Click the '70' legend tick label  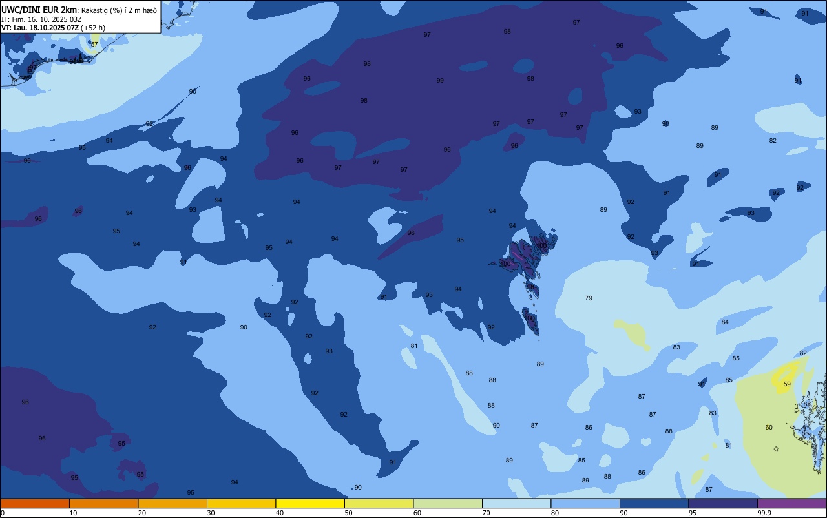point(486,513)
